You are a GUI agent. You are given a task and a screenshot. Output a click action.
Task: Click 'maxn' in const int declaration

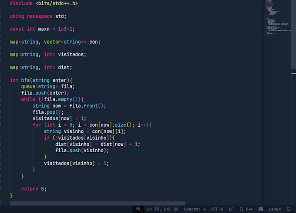(44, 29)
